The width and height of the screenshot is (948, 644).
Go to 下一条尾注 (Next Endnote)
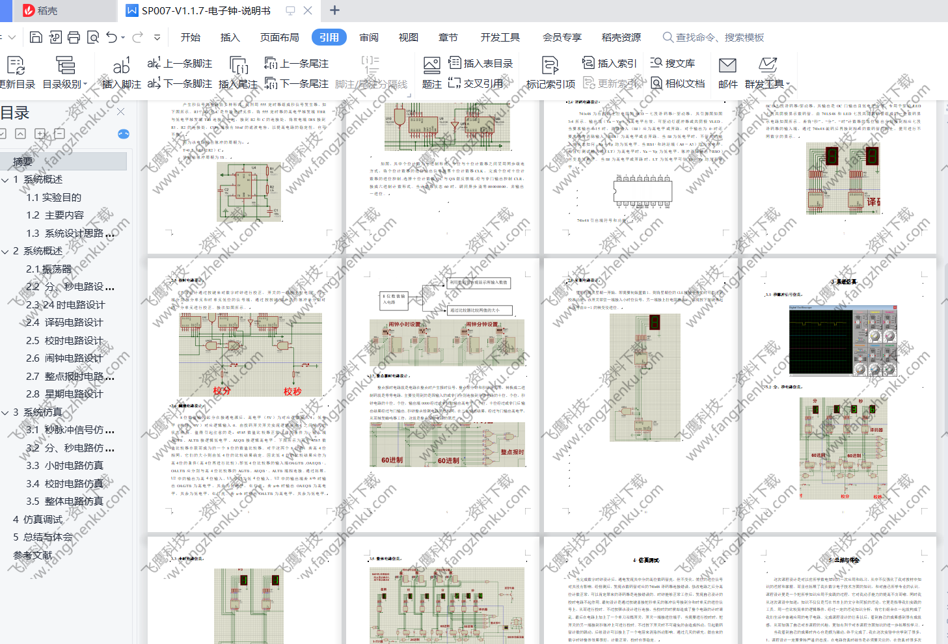(x=297, y=83)
